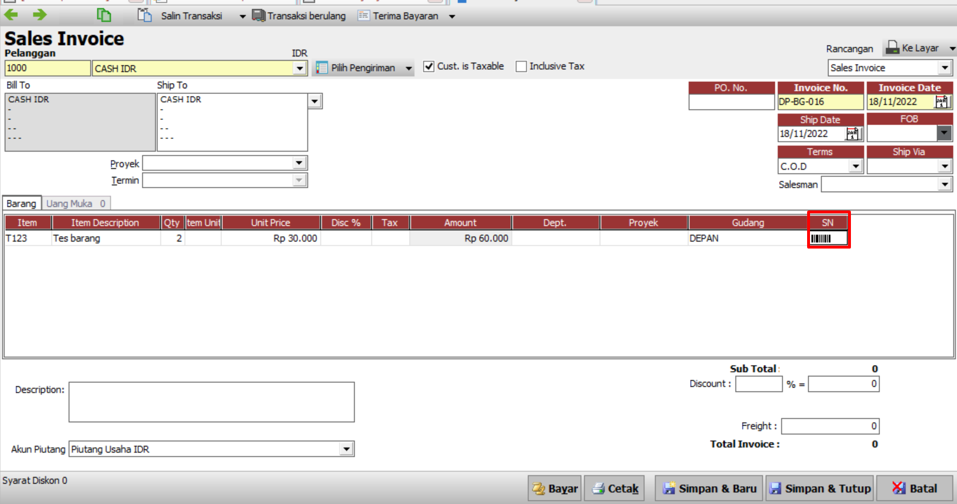Click the PO. No. input field

pyautogui.click(x=731, y=102)
